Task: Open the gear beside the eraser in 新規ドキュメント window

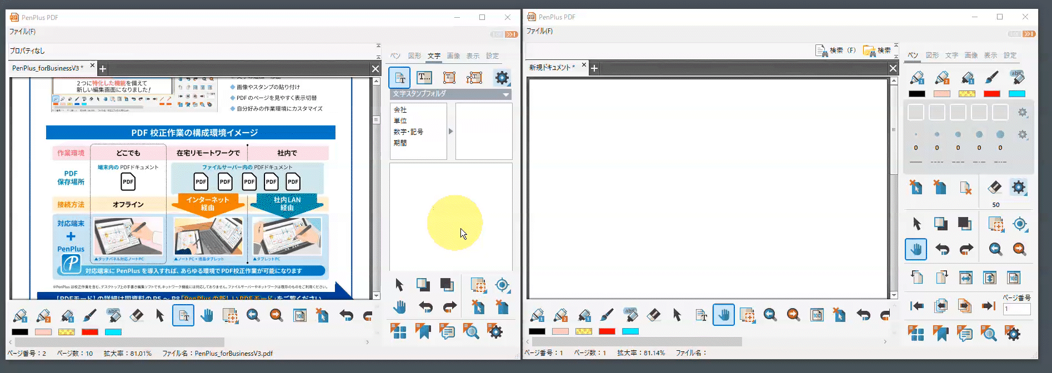Action: pyautogui.click(x=1019, y=188)
